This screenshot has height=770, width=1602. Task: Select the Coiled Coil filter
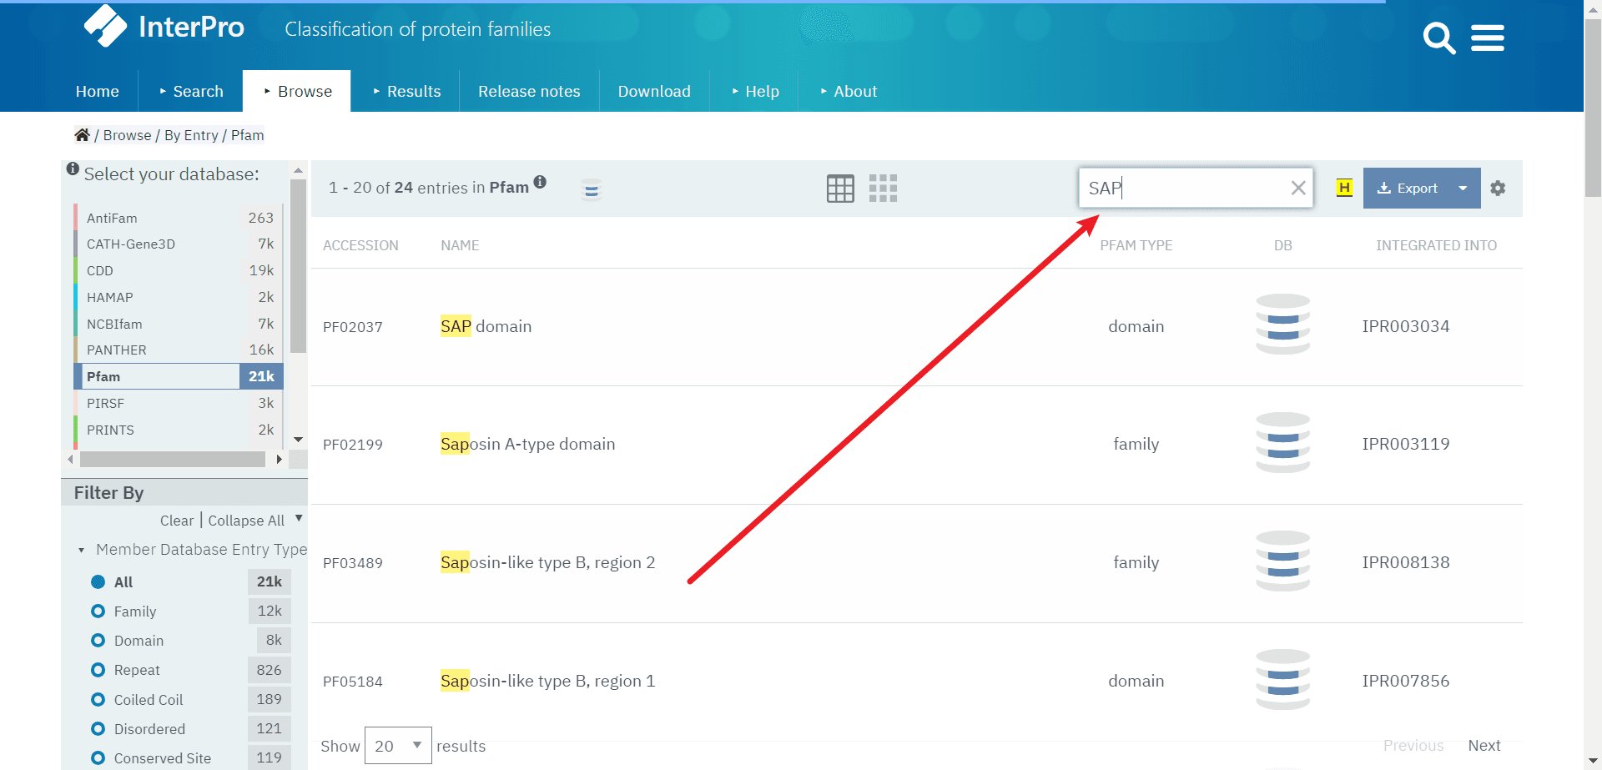click(x=98, y=699)
